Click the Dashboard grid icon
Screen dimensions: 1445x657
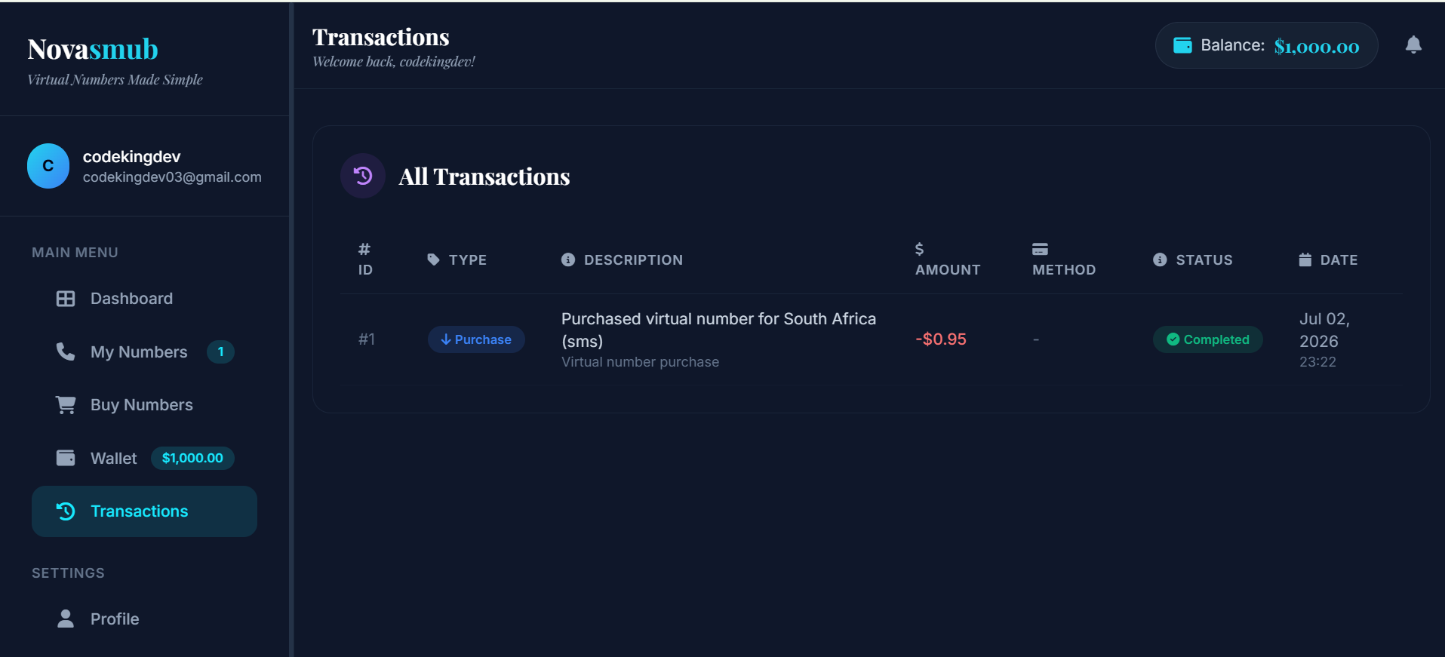pos(66,299)
